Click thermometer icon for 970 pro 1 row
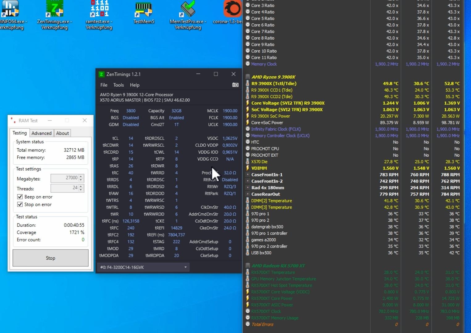Screen dimensions: 471x333 tap(248, 214)
